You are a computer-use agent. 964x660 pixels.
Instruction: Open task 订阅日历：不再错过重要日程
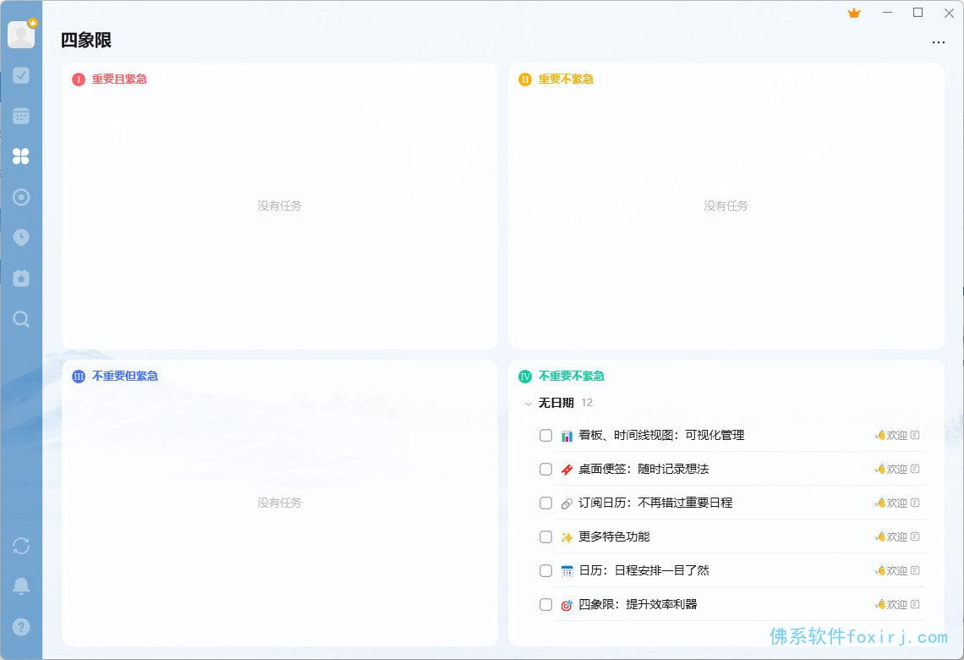click(x=655, y=503)
